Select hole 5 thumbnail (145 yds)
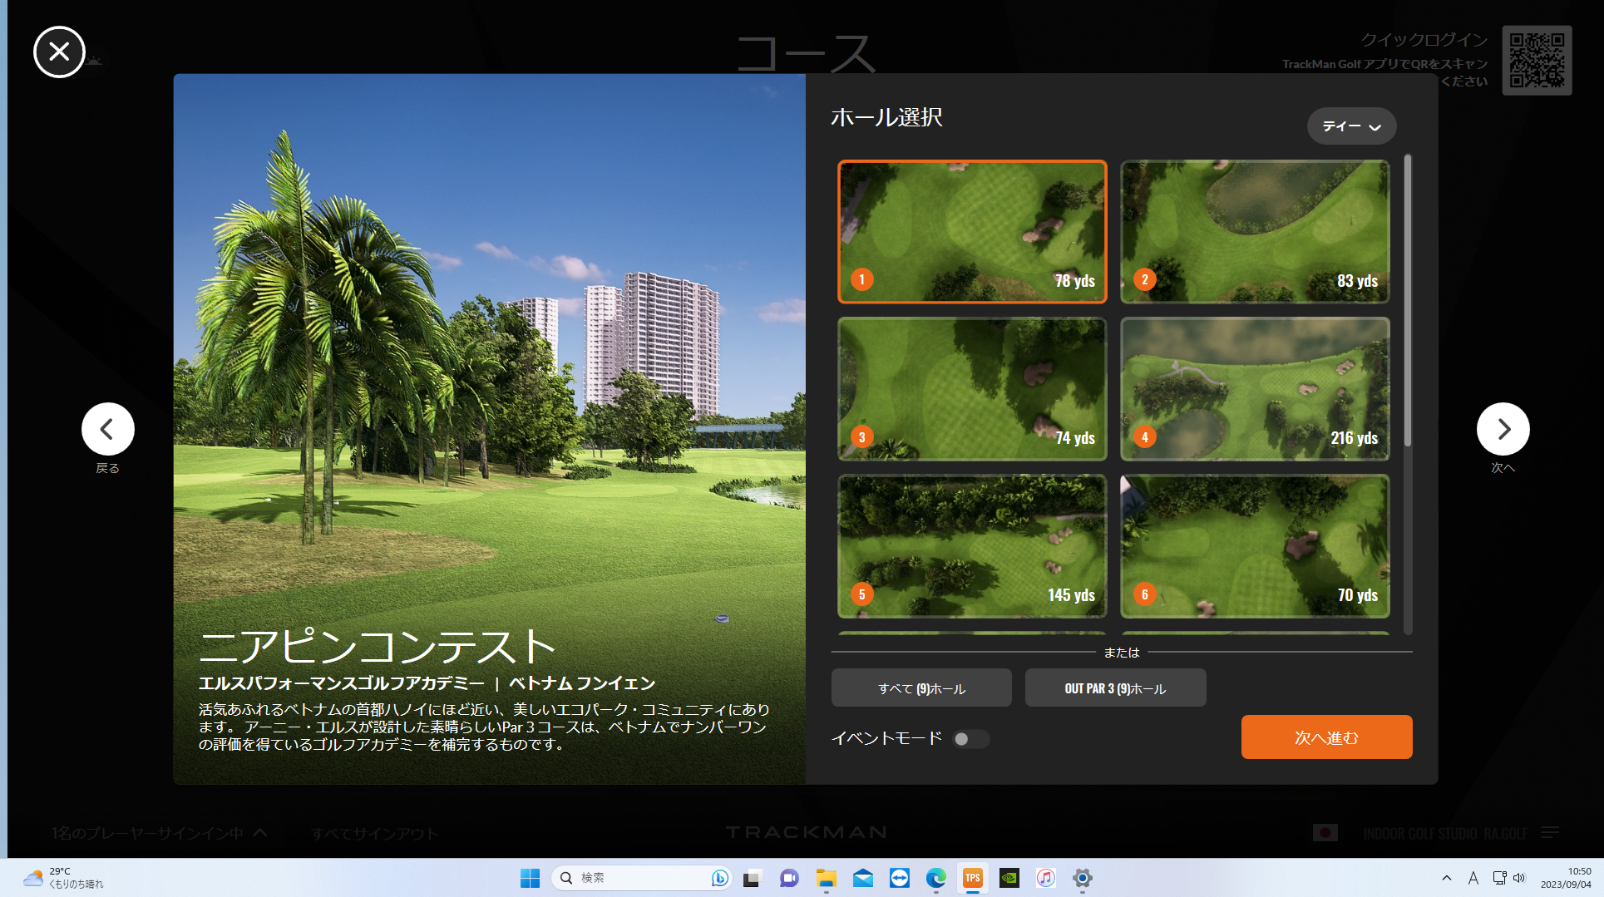The height and width of the screenshot is (897, 1604). 972,545
